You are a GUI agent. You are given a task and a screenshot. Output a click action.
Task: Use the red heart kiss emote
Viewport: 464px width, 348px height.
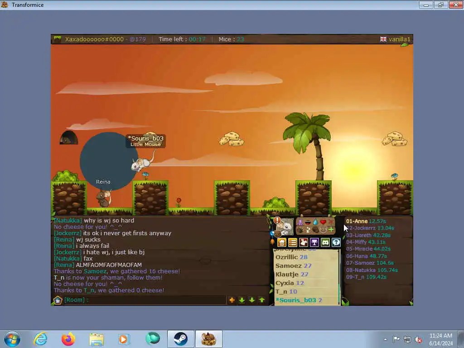point(323,222)
